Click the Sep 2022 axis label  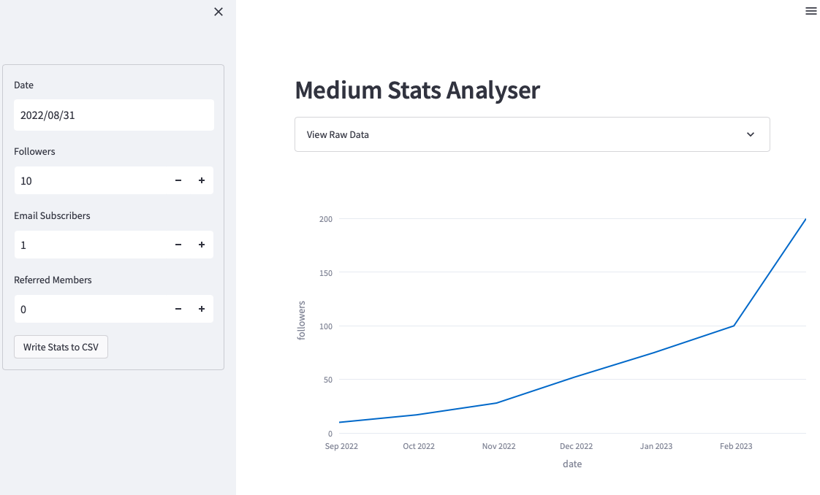341,446
